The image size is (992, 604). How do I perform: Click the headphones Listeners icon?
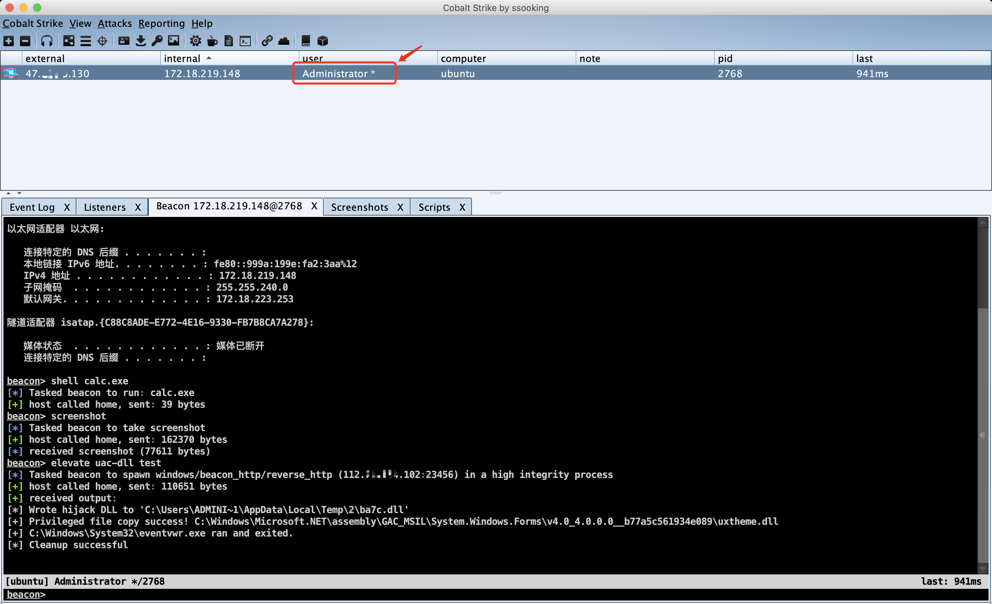[x=47, y=41]
